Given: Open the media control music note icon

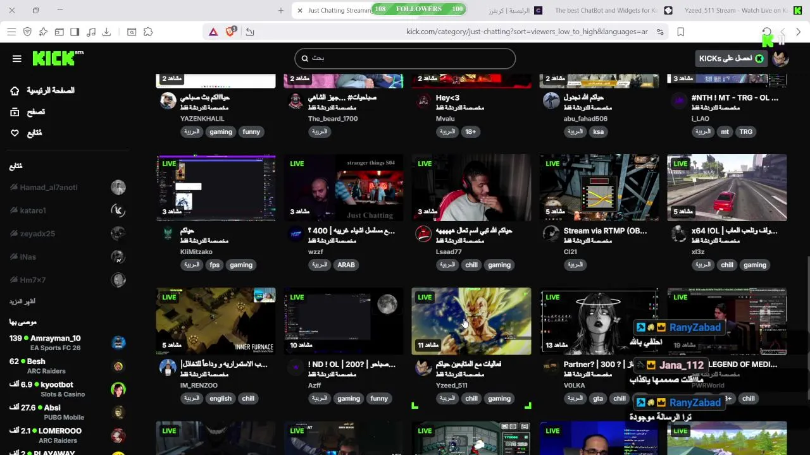Looking at the screenshot, I should coord(90,32).
